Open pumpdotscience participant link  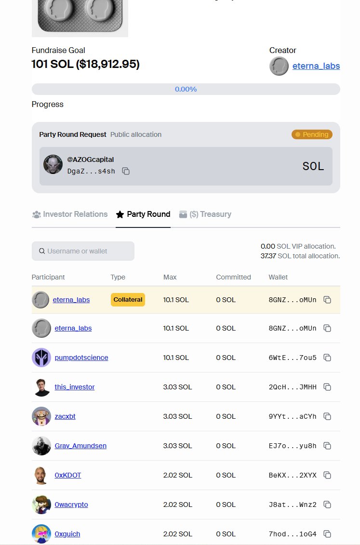click(81, 357)
